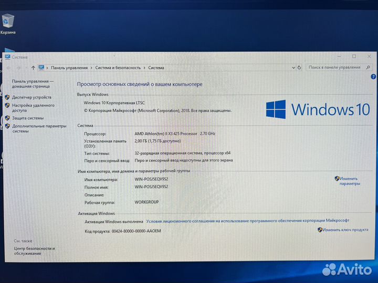
Task: Open Microsoft license terms link
Action: coord(248,221)
